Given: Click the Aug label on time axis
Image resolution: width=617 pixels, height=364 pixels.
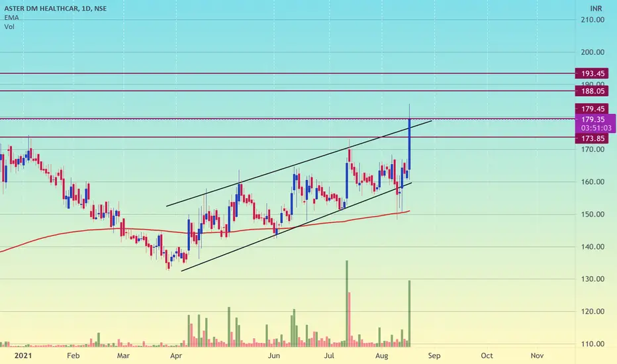Looking at the screenshot, I should point(382,356).
